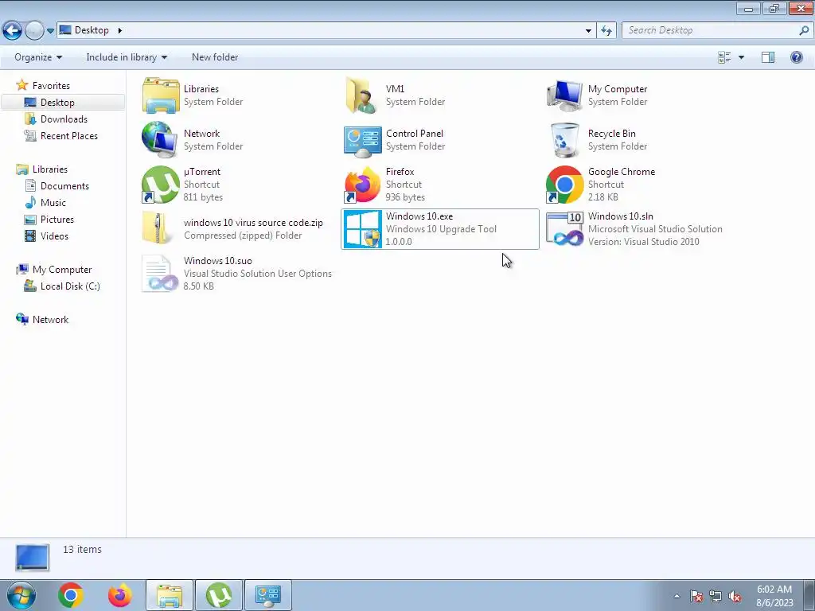Open the Include in library dropdown
This screenshot has width=815, height=611.
pos(127,57)
